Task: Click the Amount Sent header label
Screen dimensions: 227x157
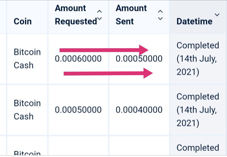Action: coord(131,15)
